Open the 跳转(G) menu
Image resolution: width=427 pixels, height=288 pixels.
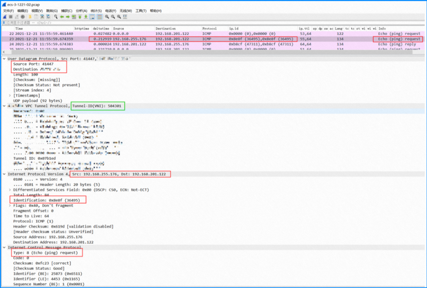point(52,11)
